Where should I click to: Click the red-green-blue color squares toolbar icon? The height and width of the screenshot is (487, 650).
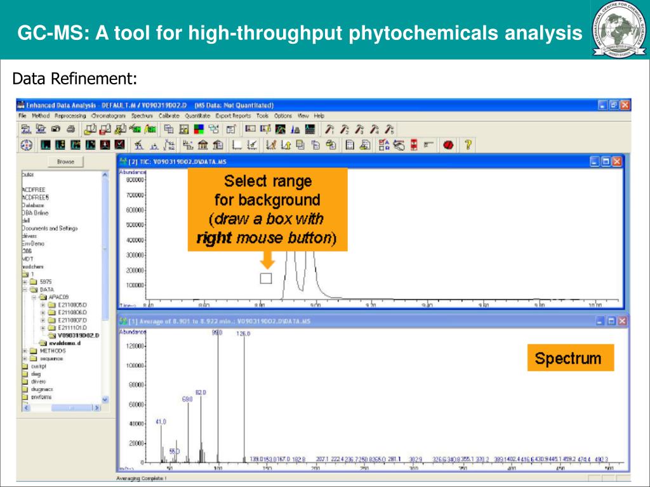(x=199, y=129)
